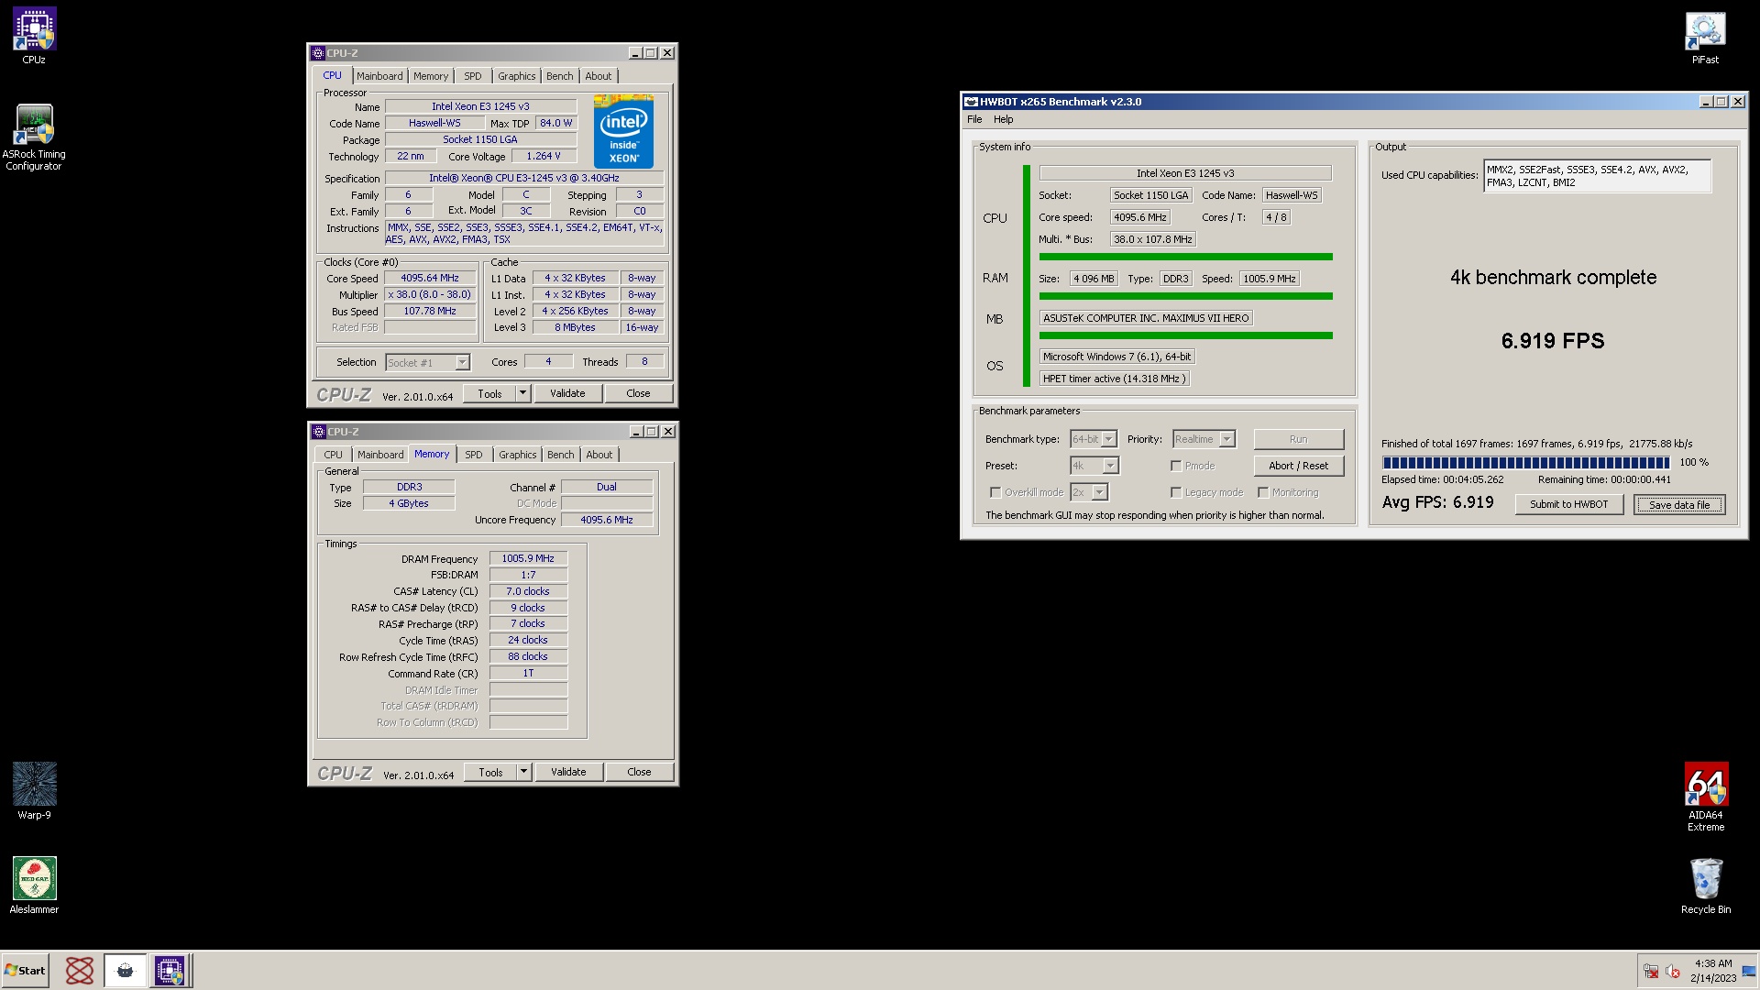Click the lower CPU-Z title bar icon
Viewport: 1760px width, 990px height.
(x=319, y=432)
